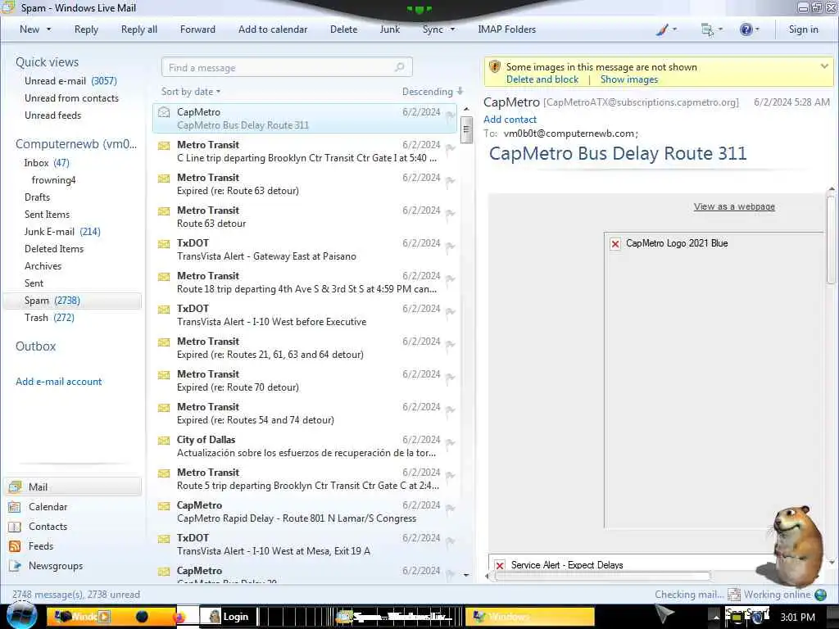This screenshot has height=629, width=839.
Task: Open the Contacts icon in the navigation pane
Action: pos(15,527)
